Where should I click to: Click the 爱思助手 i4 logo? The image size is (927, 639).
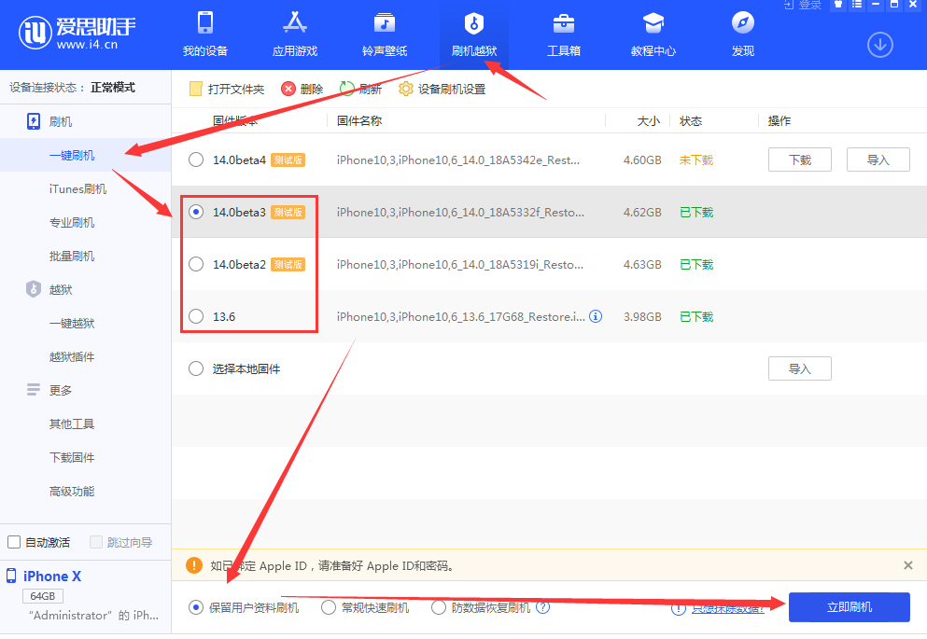coord(77,32)
